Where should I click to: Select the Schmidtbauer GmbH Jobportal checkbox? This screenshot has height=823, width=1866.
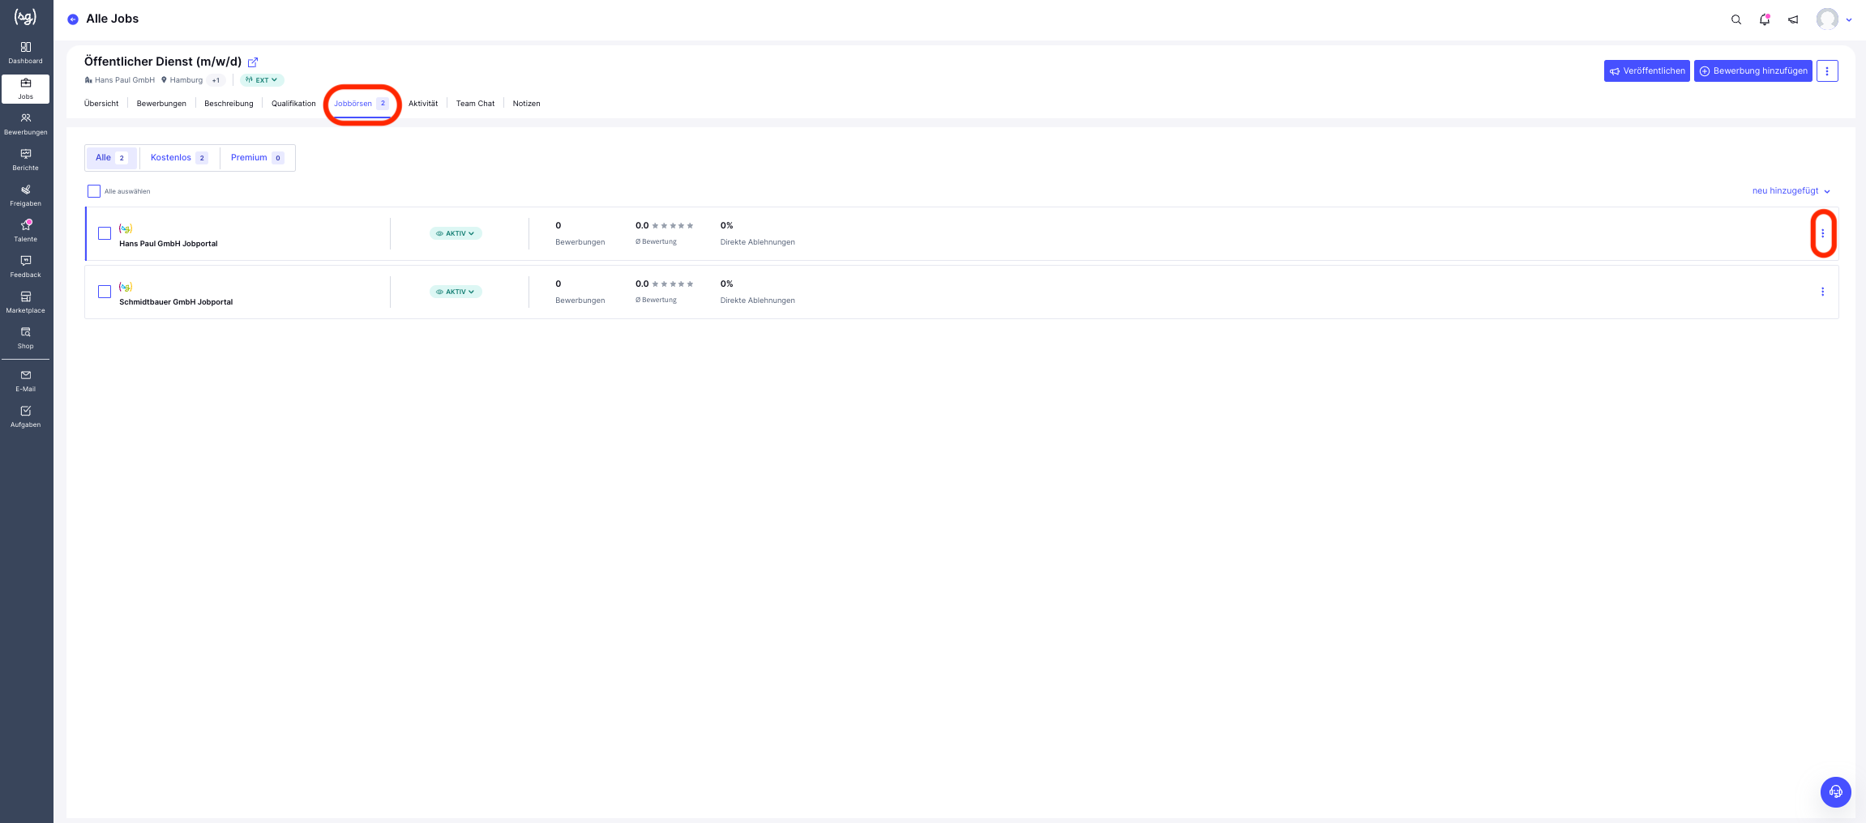105,292
